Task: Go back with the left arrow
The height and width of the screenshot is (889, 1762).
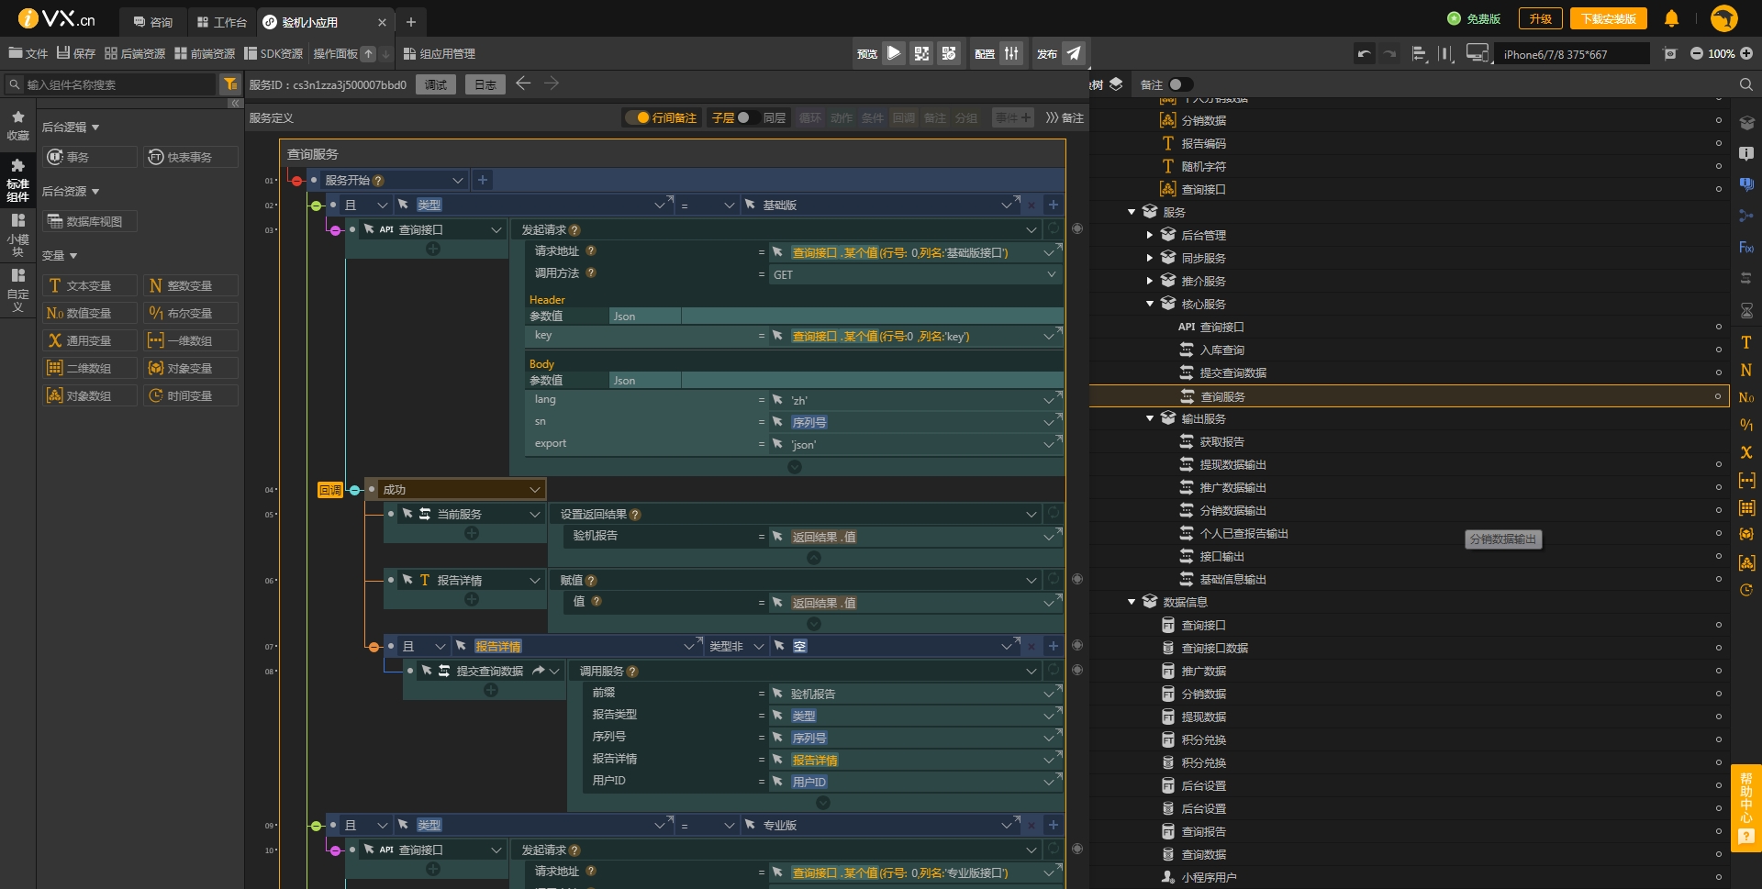Action: tap(523, 83)
